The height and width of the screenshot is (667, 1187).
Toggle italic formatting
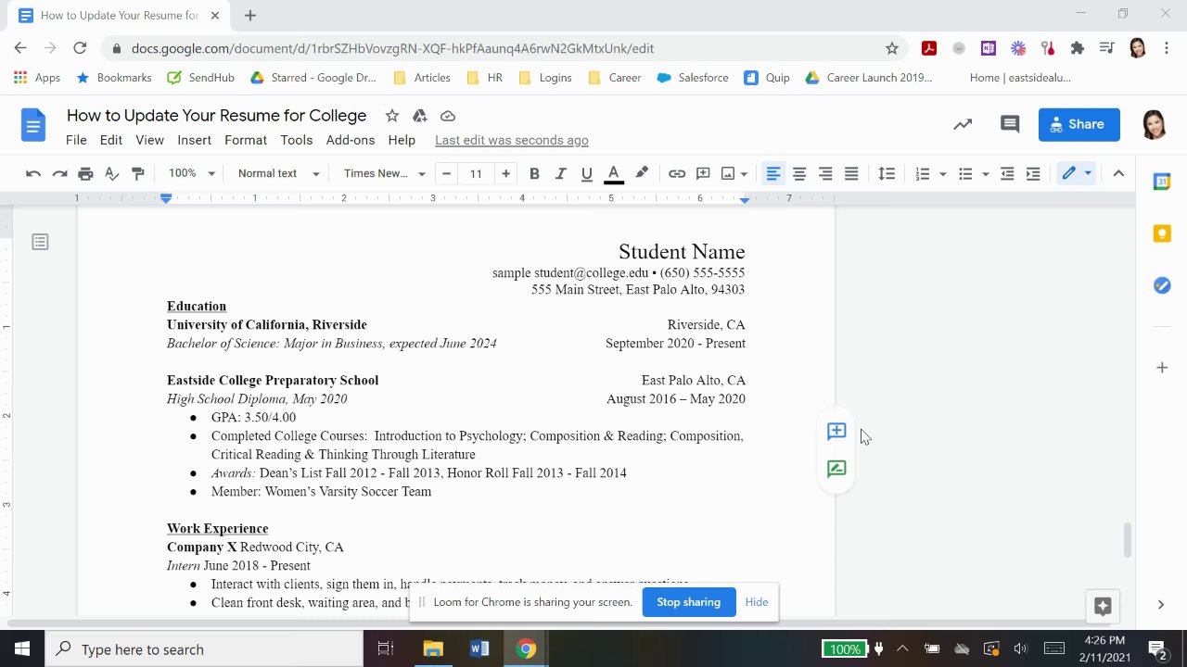(560, 173)
